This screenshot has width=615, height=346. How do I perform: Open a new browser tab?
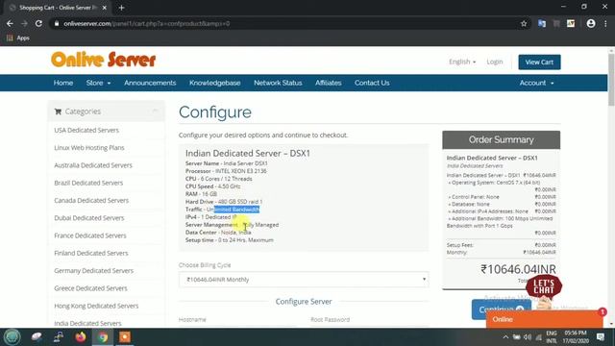(121, 8)
